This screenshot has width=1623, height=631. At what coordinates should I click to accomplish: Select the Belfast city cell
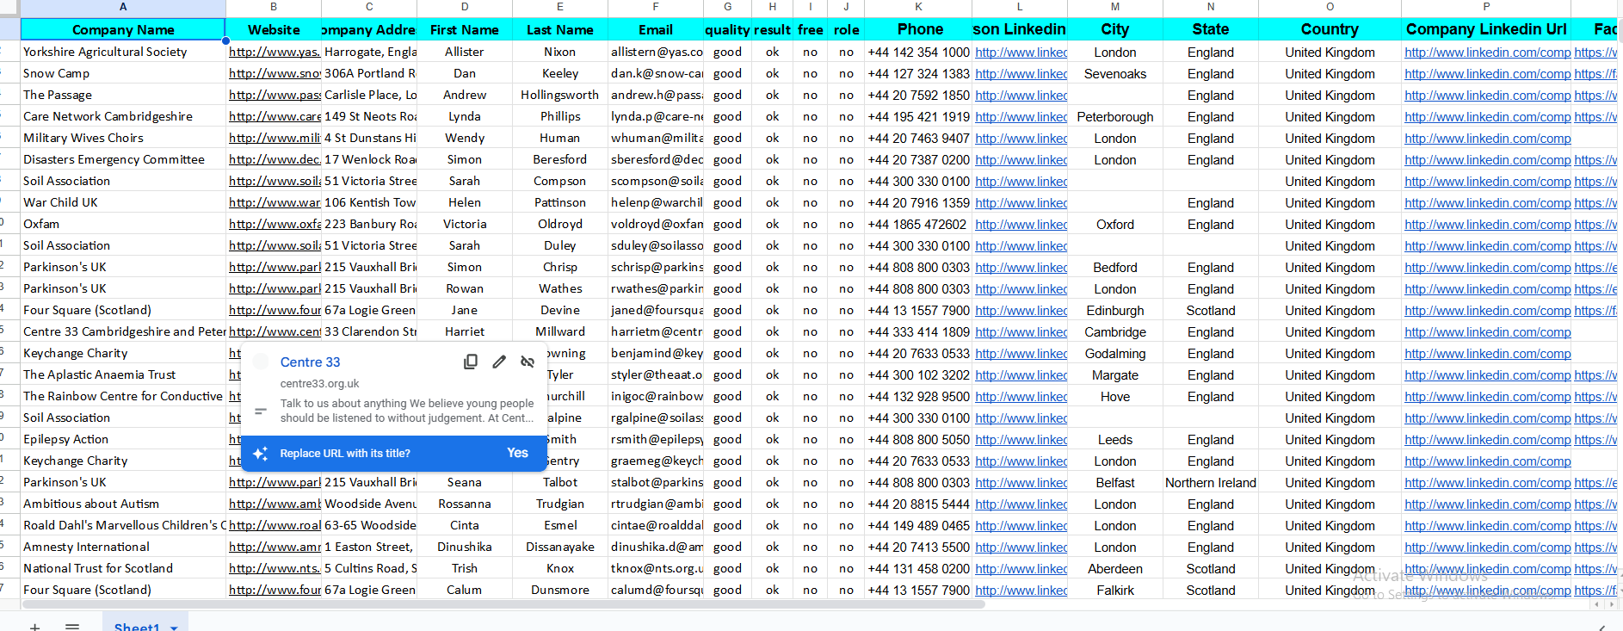pos(1115,482)
